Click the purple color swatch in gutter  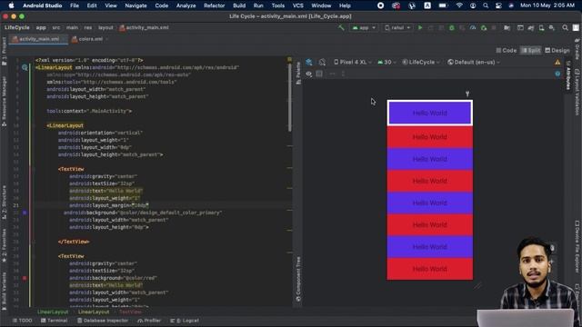pyautogui.click(x=25, y=213)
